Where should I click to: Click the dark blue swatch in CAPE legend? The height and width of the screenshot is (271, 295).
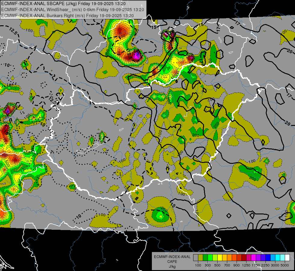click(268, 258)
